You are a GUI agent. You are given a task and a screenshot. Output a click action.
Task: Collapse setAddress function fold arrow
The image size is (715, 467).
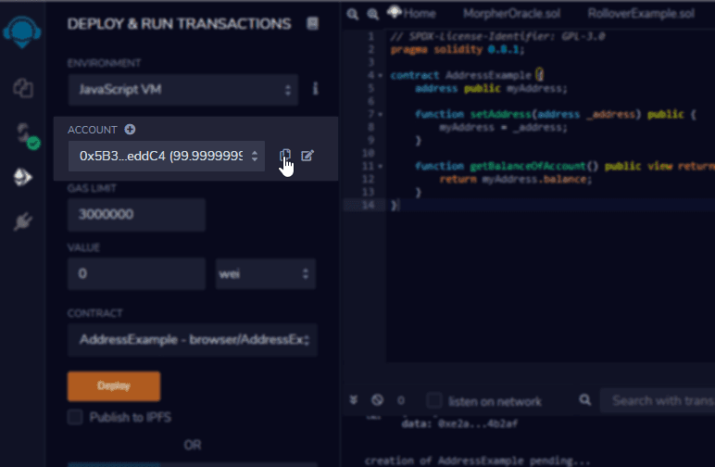click(x=381, y=114)
